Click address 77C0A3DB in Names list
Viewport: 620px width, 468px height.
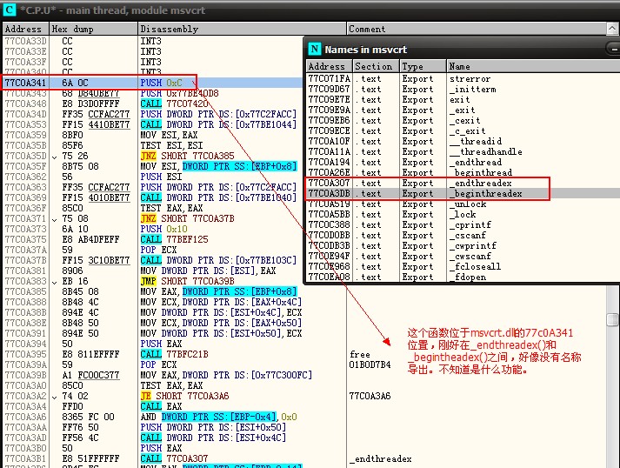coord(329,193)
